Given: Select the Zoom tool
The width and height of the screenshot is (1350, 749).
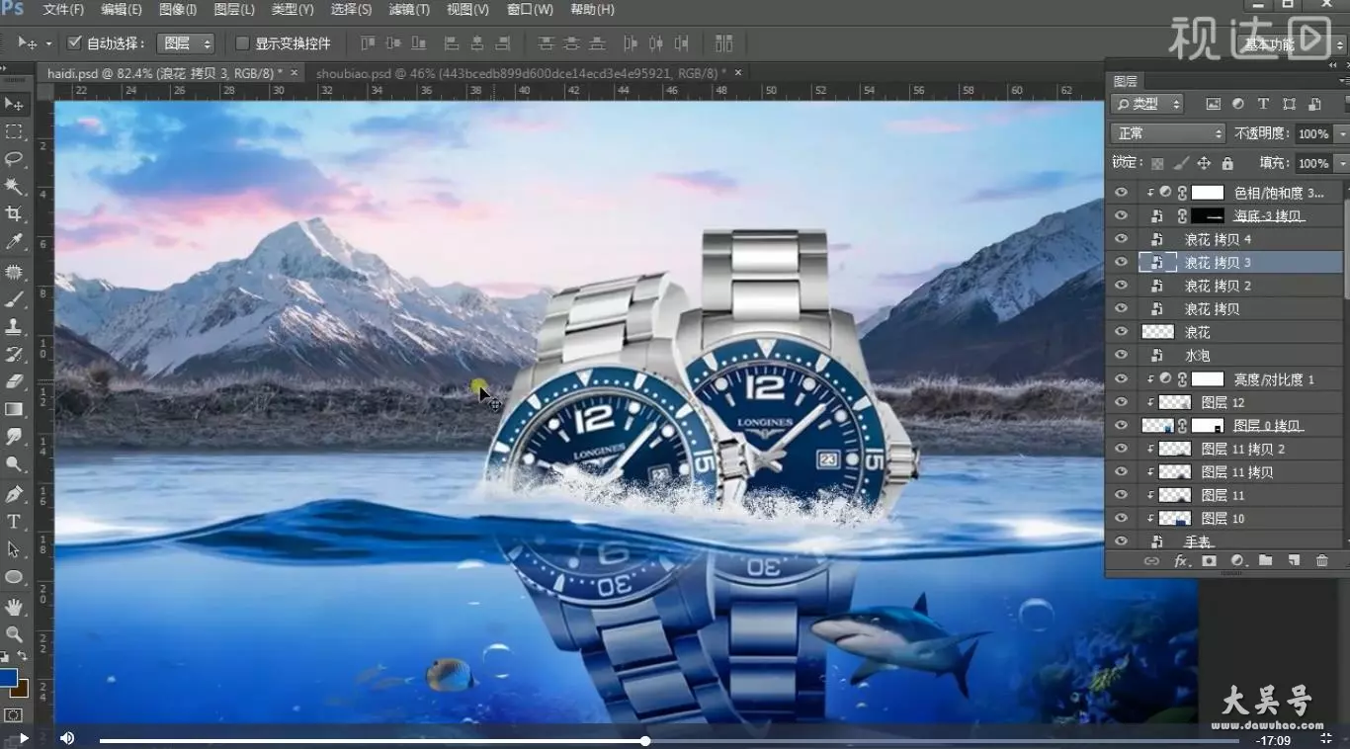Looking at the screenshot, I should coord(14,634).
